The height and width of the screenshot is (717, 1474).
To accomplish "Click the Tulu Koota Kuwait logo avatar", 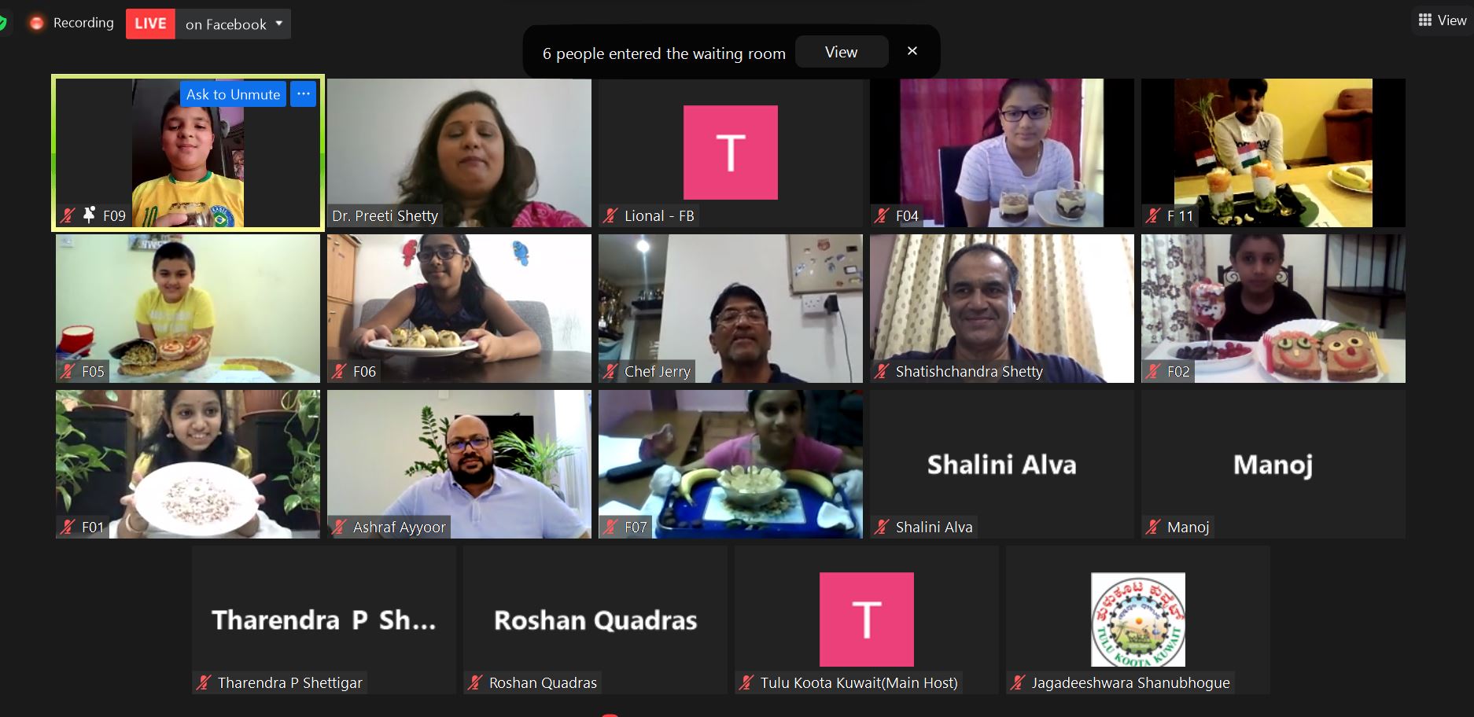I will (1137, 620).
